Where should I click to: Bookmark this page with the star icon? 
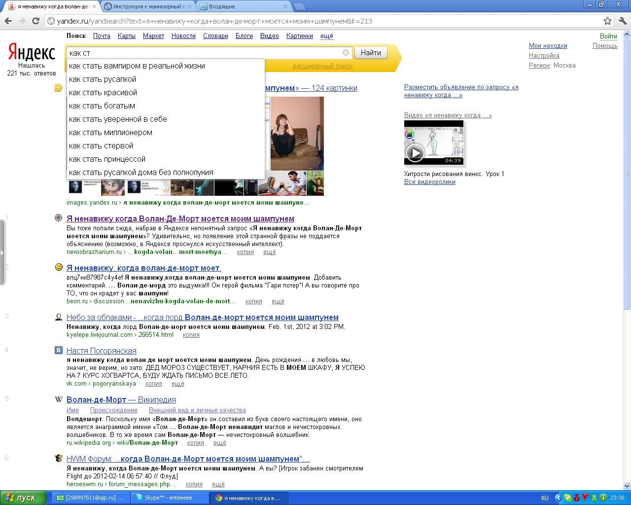607,21
